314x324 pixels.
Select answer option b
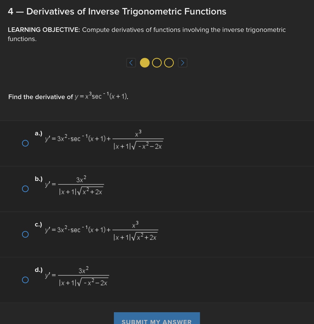(x=25, y=189)
